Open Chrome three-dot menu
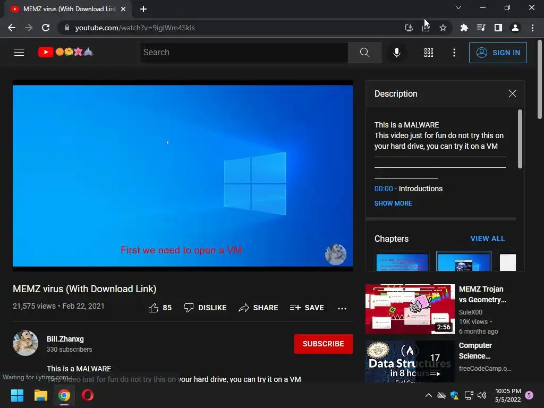The image size is (544, 408). click(x=532, y=28)
